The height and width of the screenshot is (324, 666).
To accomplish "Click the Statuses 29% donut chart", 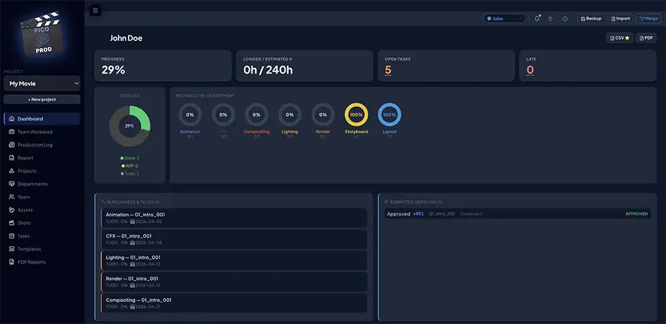I will (x=130, y=126).
